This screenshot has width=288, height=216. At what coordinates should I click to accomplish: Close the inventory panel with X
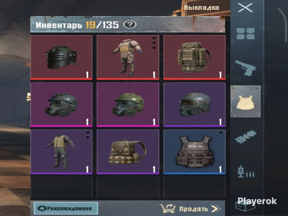[246, 8]
